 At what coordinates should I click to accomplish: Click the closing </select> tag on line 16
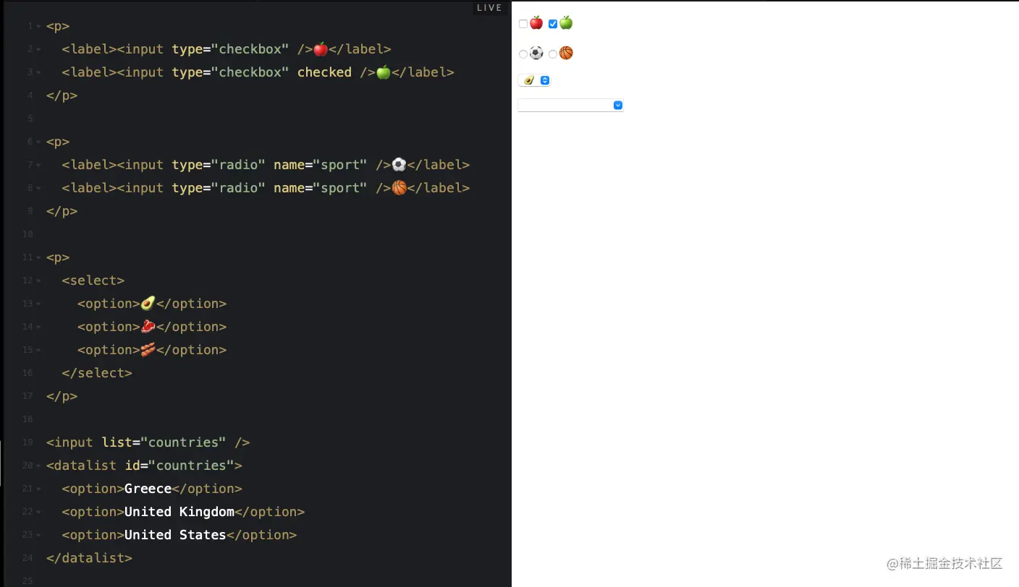pyautogui.click(x=97, y=373)
